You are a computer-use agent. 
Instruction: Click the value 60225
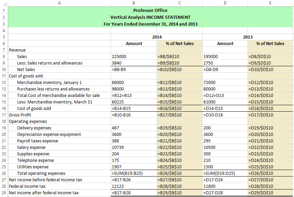(x=134, y=102)
